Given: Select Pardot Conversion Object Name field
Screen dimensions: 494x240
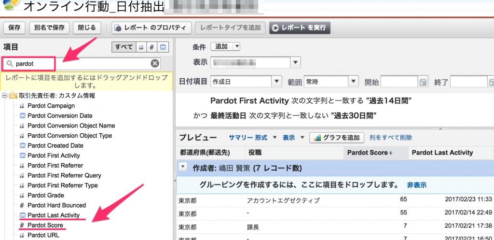Looking at the screenshot, I should 71,126.
